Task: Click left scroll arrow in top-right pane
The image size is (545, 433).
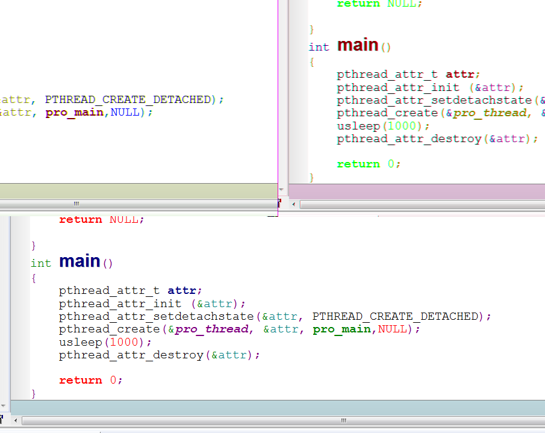Action: pyautogui.click(x=294, y=204)
